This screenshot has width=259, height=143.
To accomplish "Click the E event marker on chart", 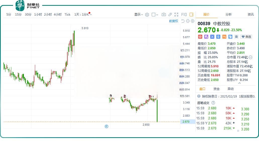I will click(x=107, y=126).
